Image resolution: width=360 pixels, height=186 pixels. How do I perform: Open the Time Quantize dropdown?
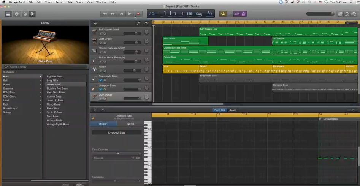(x=117, y=153)
